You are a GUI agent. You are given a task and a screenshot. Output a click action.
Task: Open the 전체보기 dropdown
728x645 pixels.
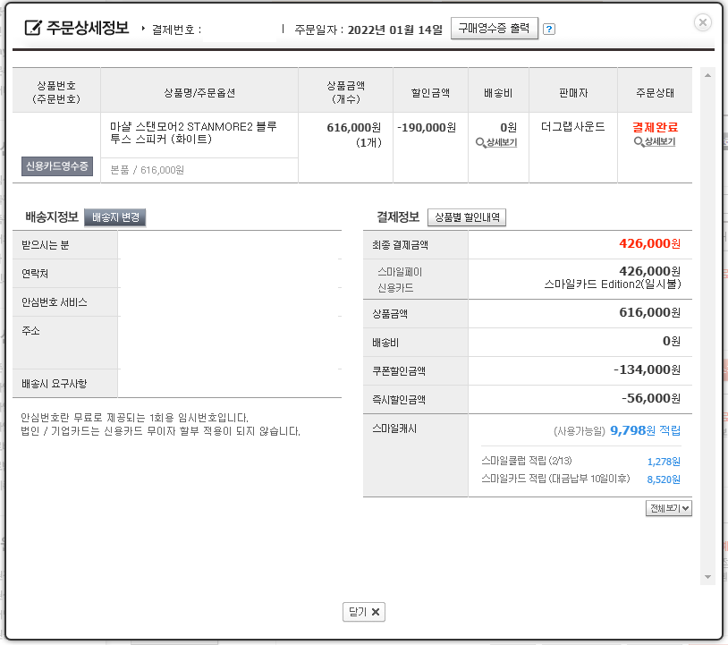pyautogui.click(x=669, y=508)
